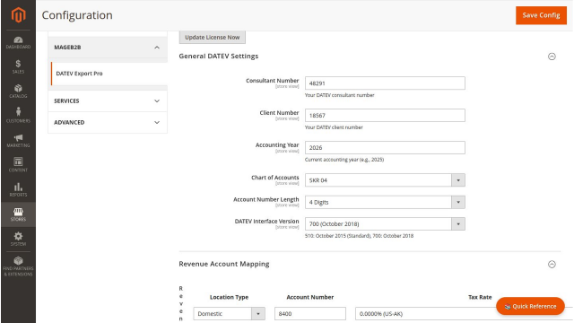The height and width of the screenshot is (323, 574).
Task: Click the 'Your DATEV consultant number' hint
Action: [339, 95]
